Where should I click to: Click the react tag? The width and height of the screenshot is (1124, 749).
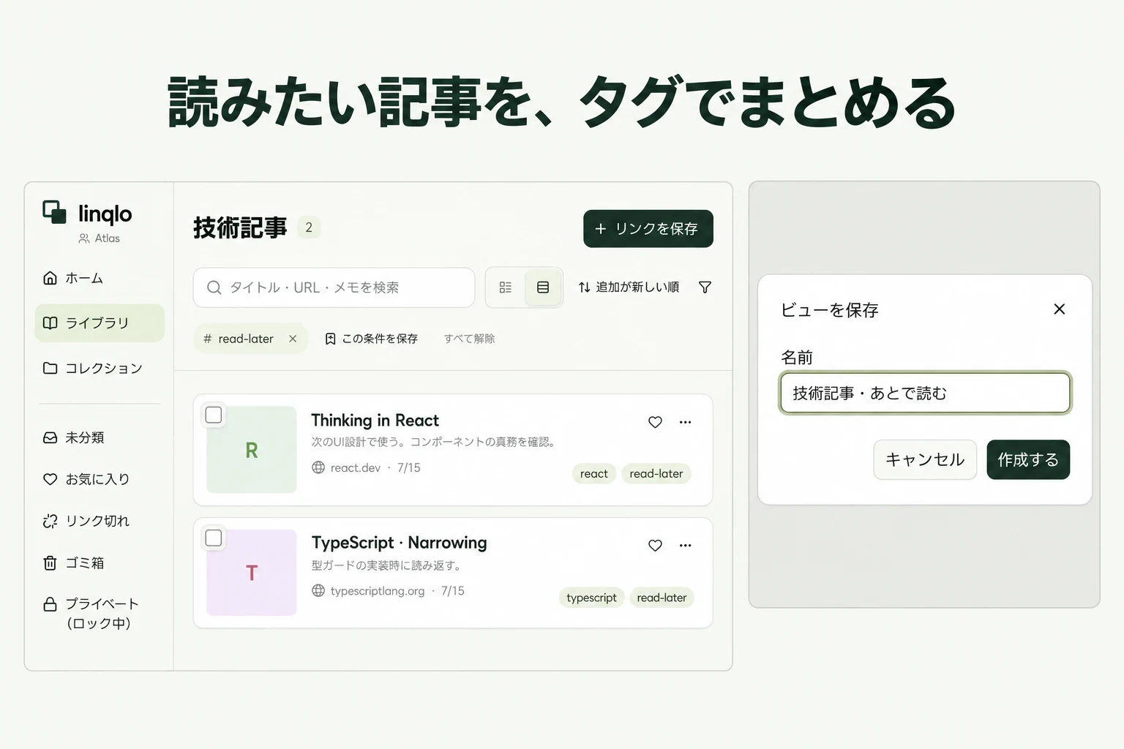click(x=594, y=474)
